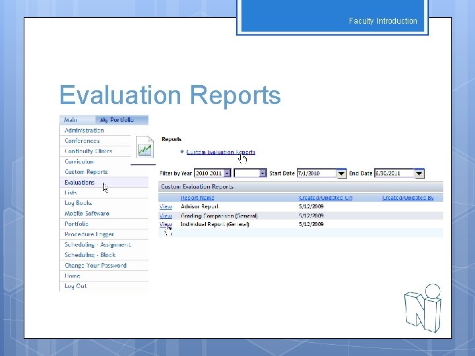Click the 5/12/2009 date in Grading Comparison row

311,216
